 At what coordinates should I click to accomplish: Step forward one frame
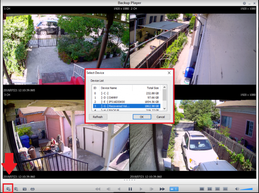click(x=151, y=189)
